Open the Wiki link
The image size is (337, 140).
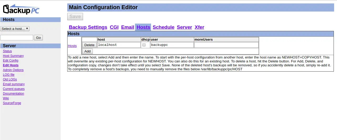[6, 98]
